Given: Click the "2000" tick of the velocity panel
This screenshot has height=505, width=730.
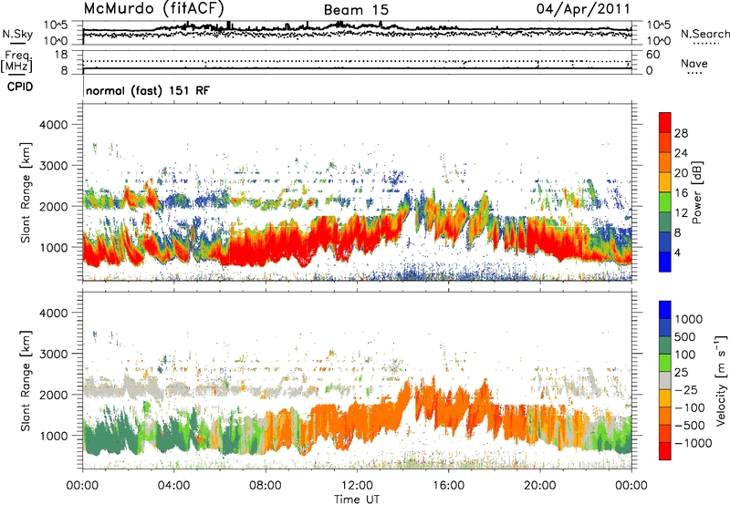Looking at the screenshot, I should pos(53,395).
